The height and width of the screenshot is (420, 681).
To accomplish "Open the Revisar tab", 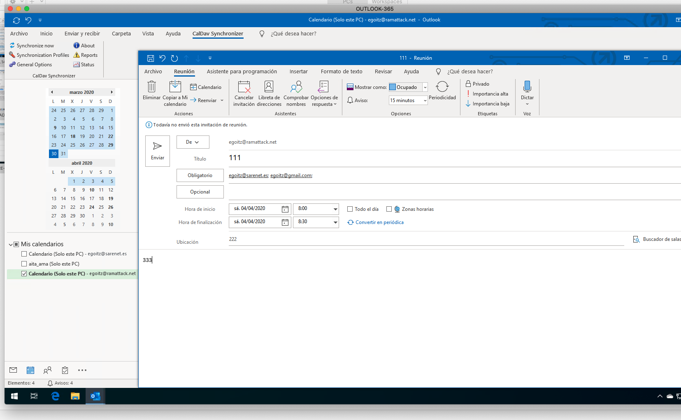I will [x=383, y=72].
